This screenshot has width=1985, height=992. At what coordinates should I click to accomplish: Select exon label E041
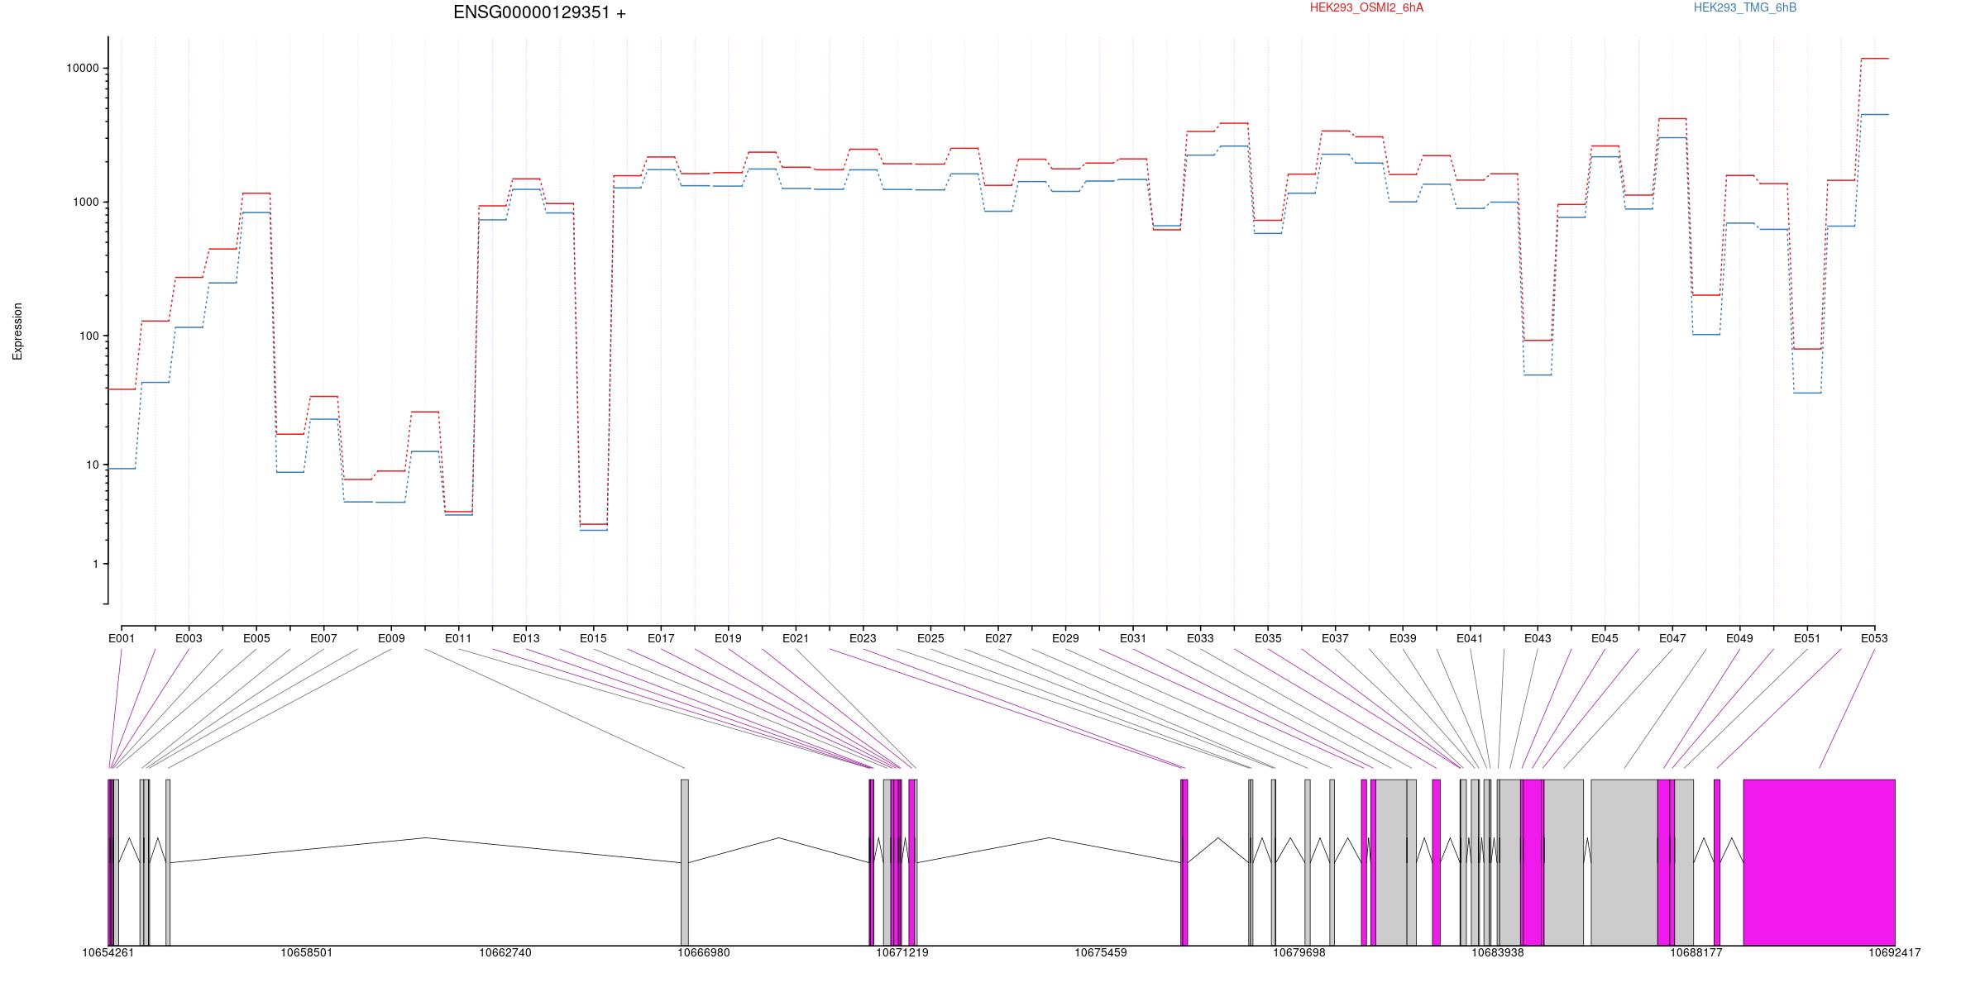tap(1470, 638)
